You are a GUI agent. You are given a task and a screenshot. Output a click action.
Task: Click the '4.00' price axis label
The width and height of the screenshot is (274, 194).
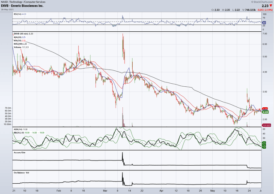[265, 72]
